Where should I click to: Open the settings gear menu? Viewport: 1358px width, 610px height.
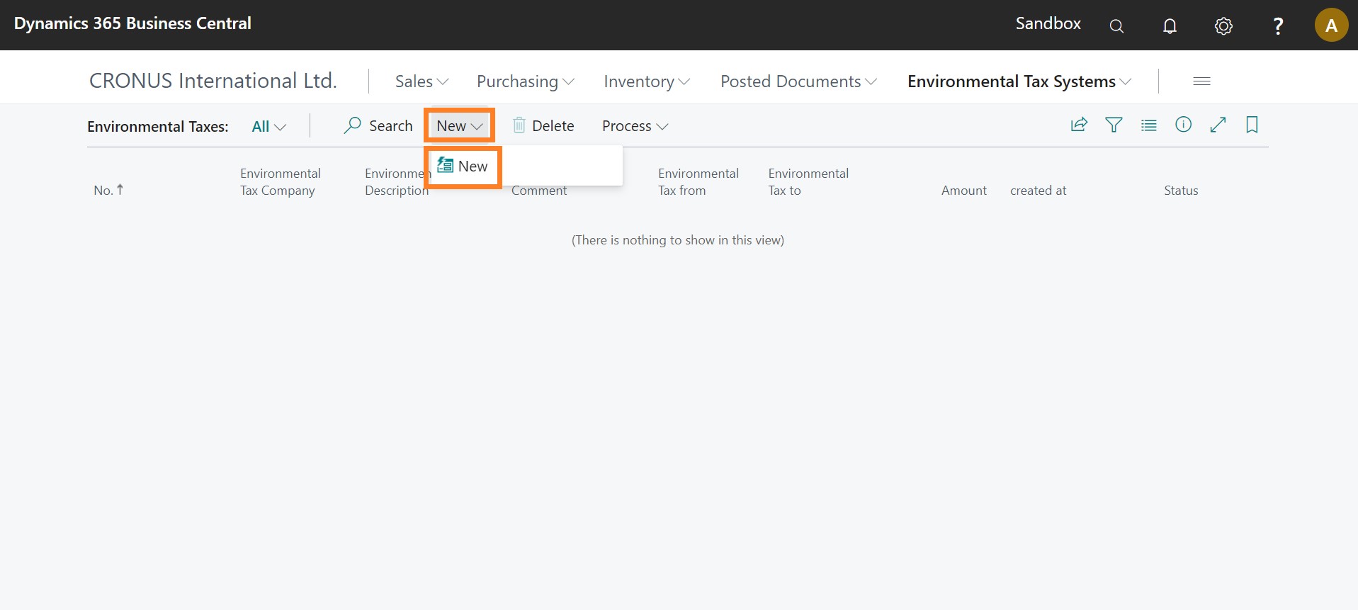pyautogui.click(x=1223, y=26)
